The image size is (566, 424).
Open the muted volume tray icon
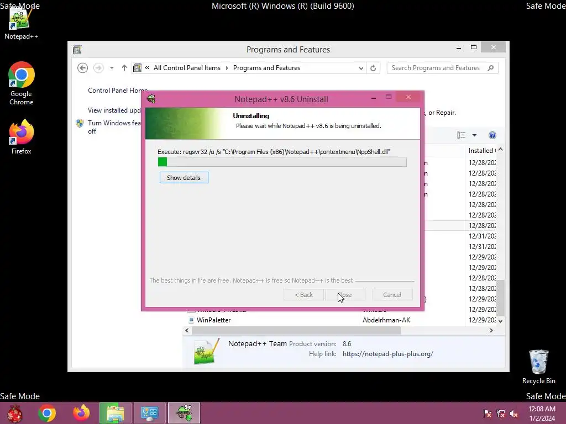coord(514,414)
